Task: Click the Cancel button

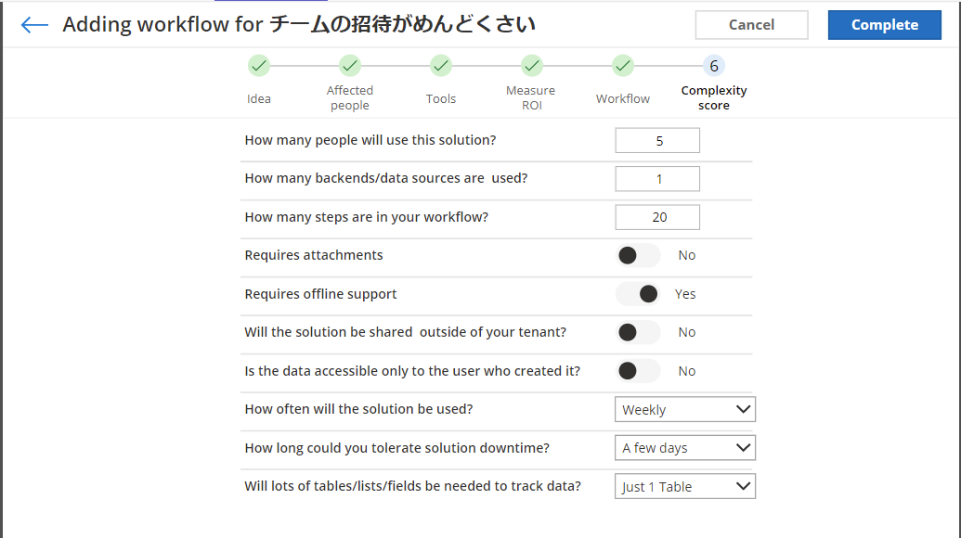Action: [751, 25]
